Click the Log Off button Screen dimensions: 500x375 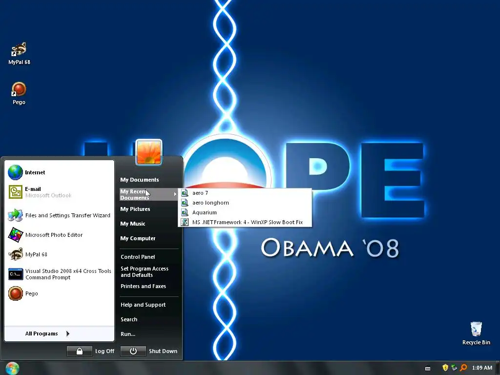90,351
